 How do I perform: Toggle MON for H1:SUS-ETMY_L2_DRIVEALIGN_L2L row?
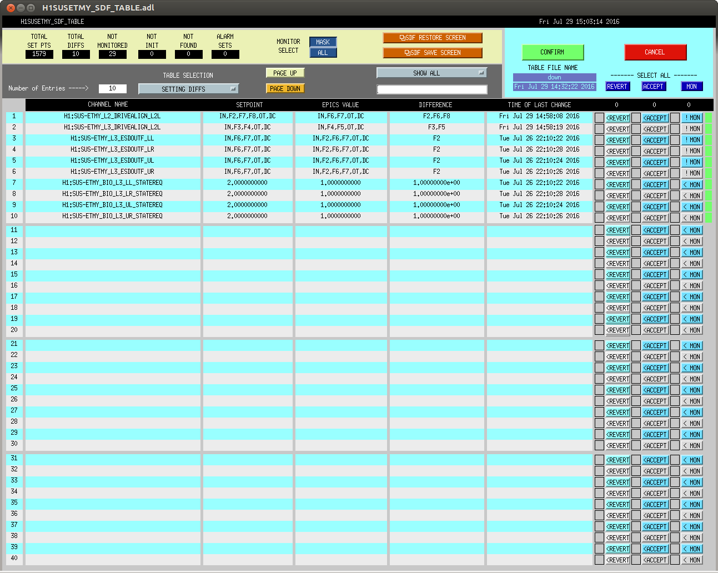coord(692,118)
